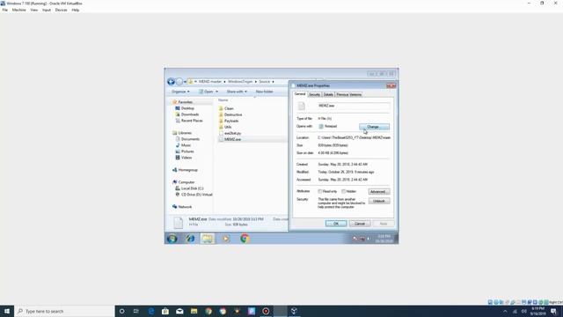The width and height of the screenshot is (563, 317).
Task: Open VirtualBox Devices menu
Action: pos(61,10)
